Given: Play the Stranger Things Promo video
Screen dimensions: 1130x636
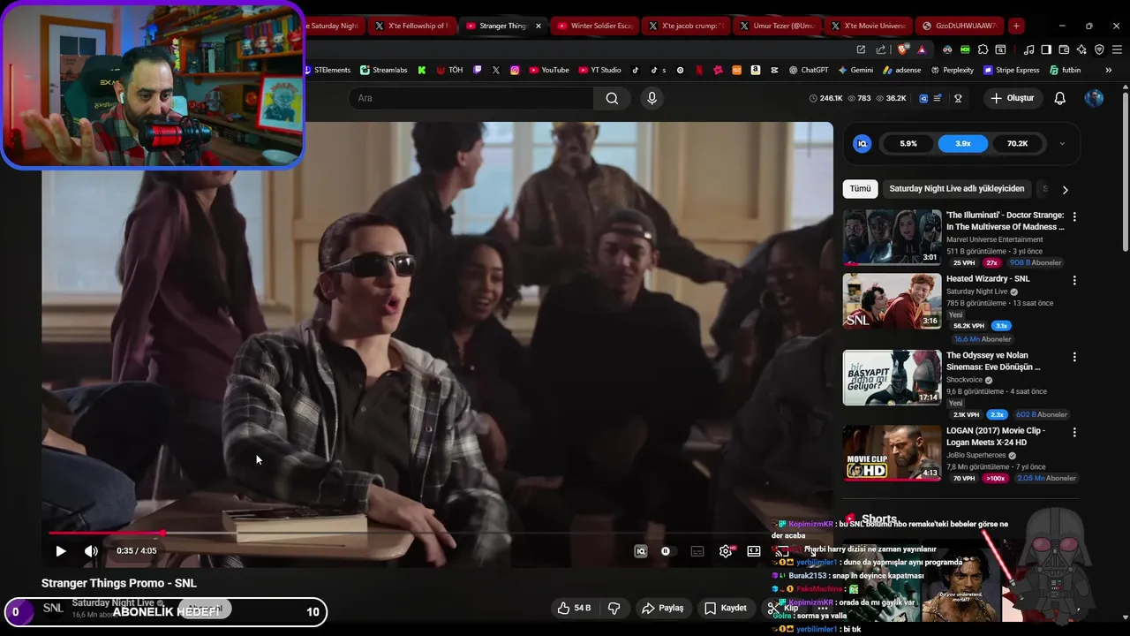Looking at the screenshot, I should (61, 551).
